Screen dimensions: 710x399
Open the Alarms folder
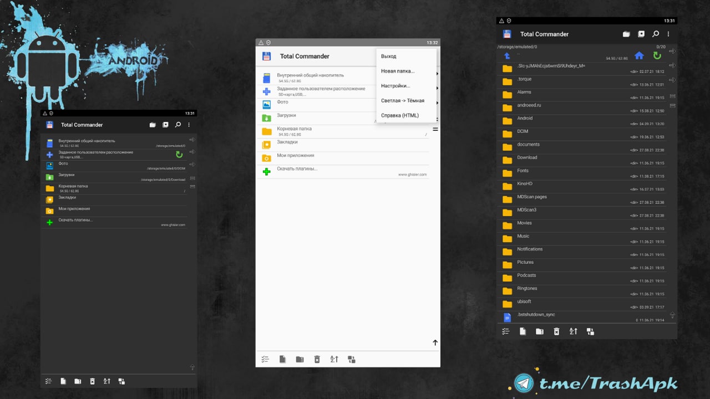pos(583,95)
